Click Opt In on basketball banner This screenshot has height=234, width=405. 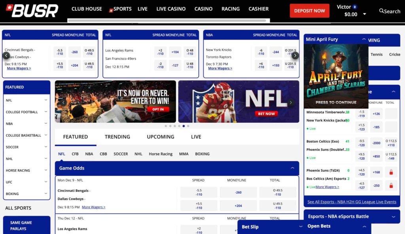158,109
